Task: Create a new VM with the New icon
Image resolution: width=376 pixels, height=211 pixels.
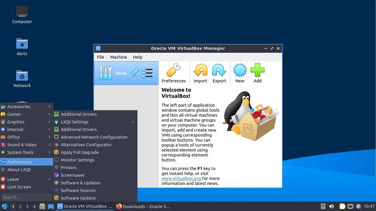Action: [x=240, y=73]
